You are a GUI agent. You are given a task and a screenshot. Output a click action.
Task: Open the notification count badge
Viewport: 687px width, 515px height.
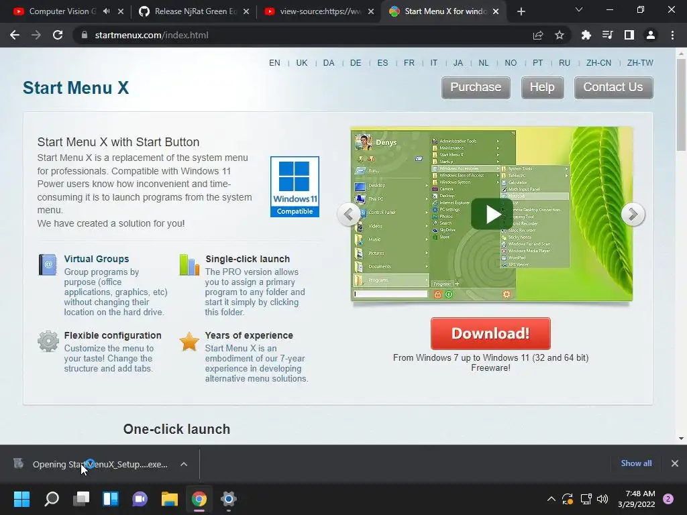click(668, 499)
